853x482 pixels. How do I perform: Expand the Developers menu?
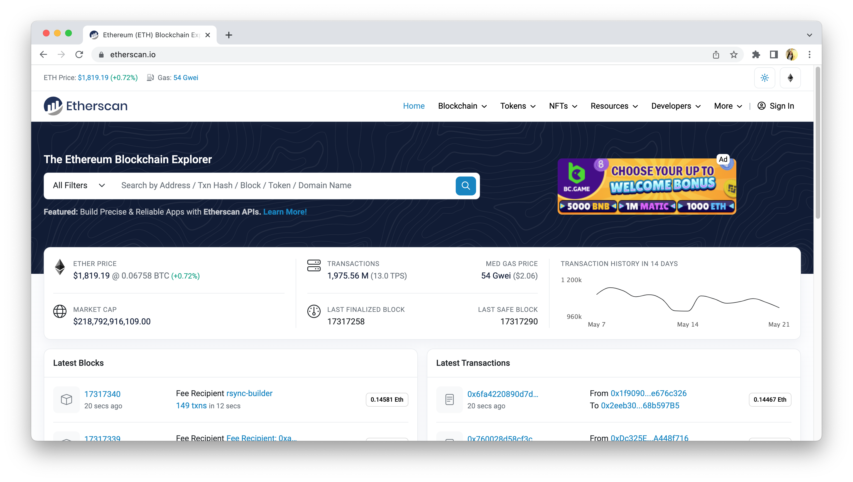click(676, 106)
